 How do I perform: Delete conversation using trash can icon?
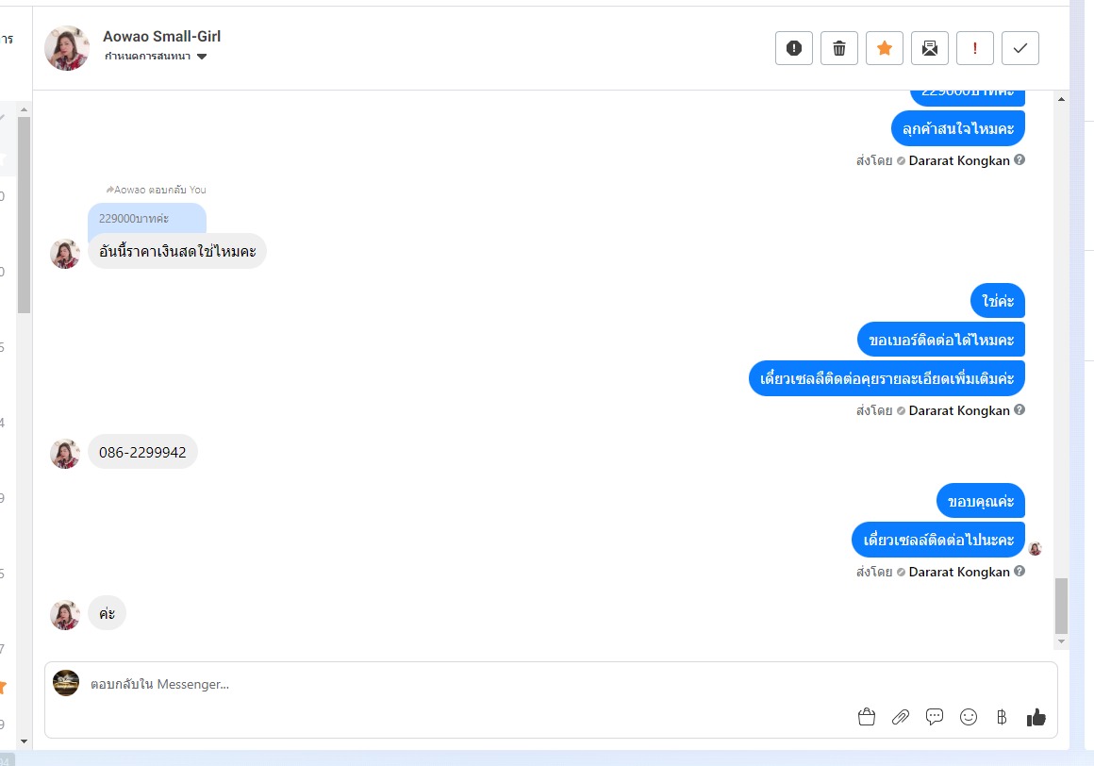point(839,48)
